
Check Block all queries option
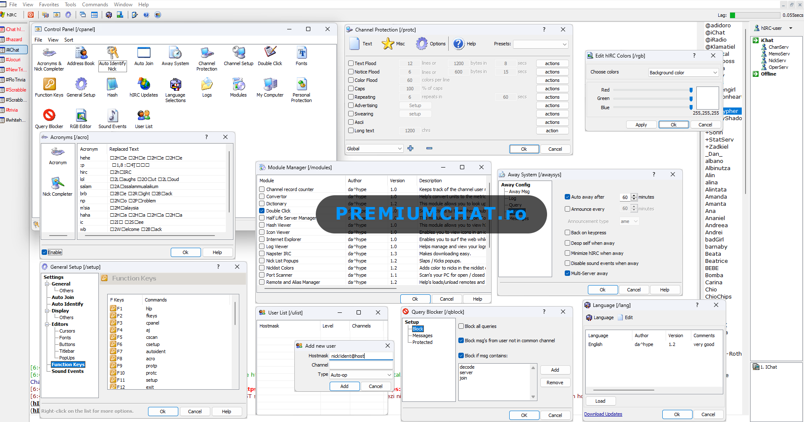(461, 326)
